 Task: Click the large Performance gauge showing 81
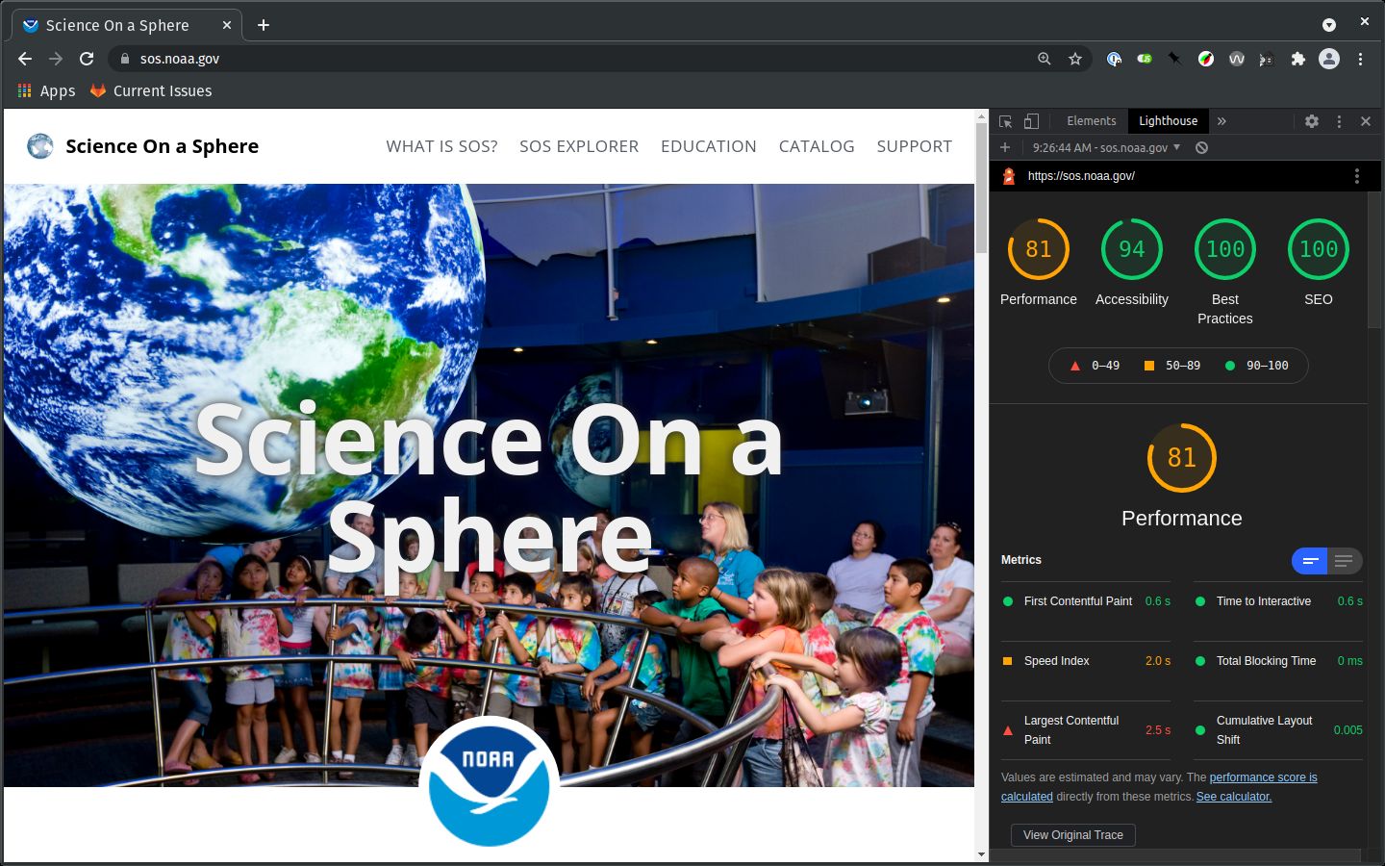(1182, 458)
